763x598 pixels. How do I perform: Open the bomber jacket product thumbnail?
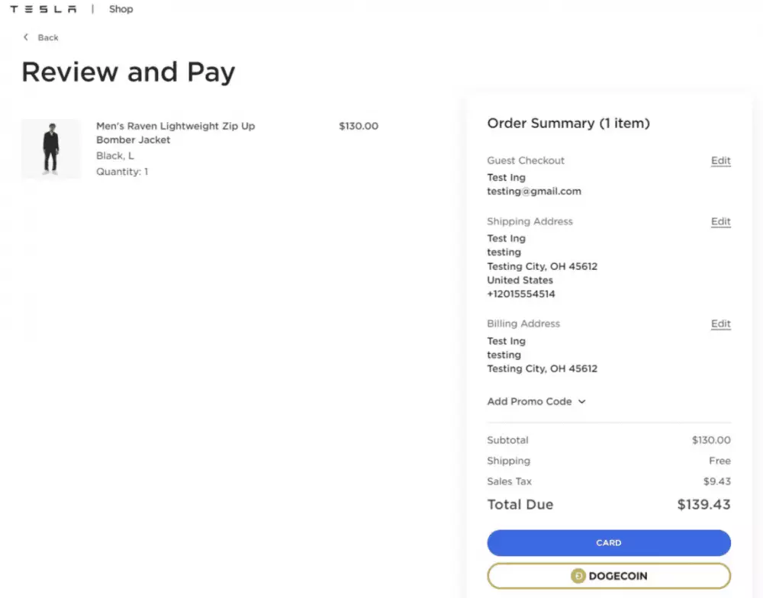[51, 149]
